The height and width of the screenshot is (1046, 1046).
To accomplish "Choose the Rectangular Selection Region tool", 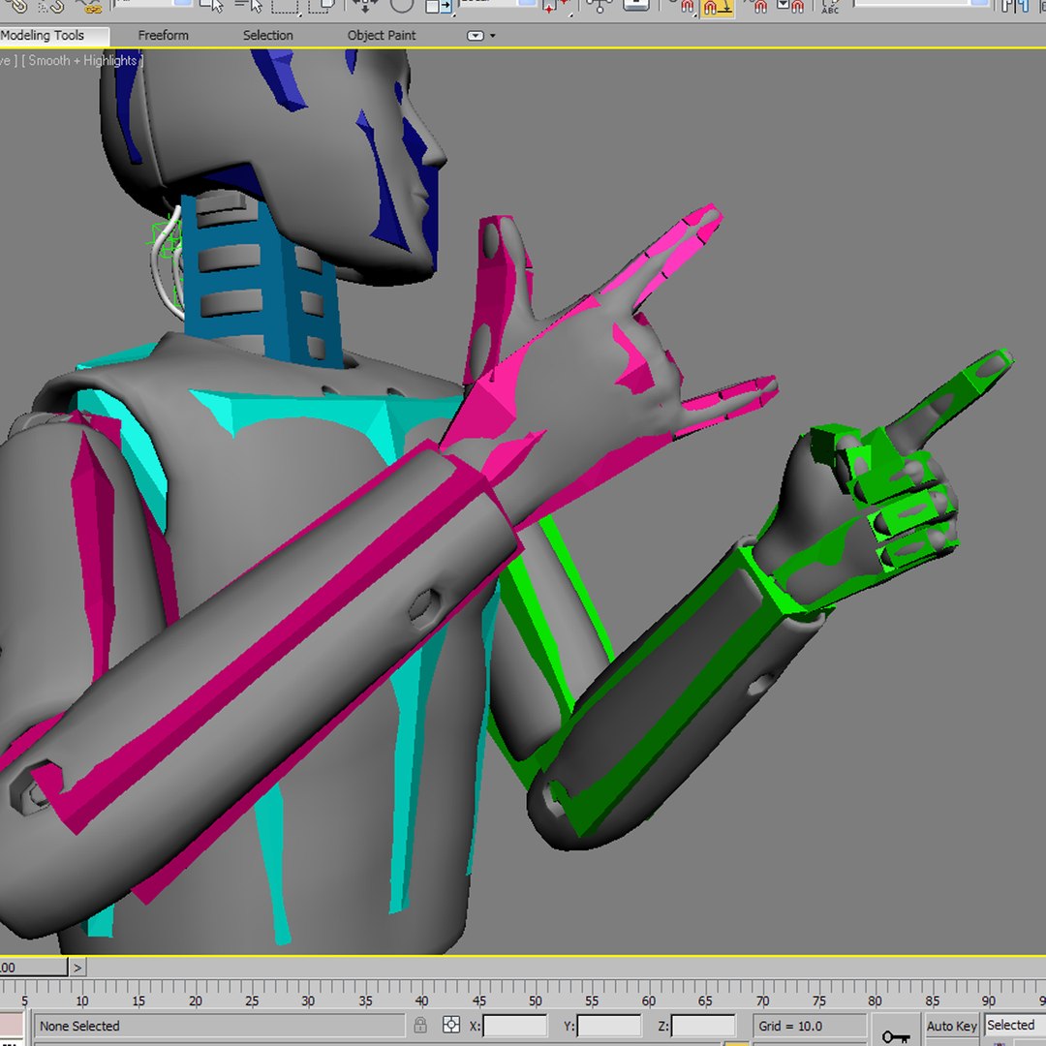I will coord(286,6).
